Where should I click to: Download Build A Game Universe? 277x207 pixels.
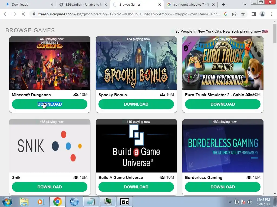[x=136, y=187]
